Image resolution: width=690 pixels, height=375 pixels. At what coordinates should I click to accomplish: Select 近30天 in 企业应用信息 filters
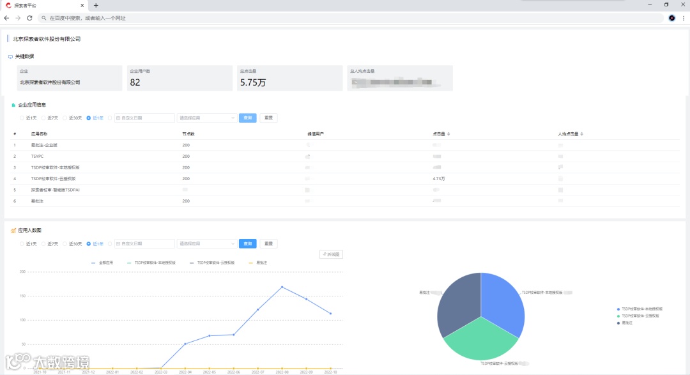72,118
